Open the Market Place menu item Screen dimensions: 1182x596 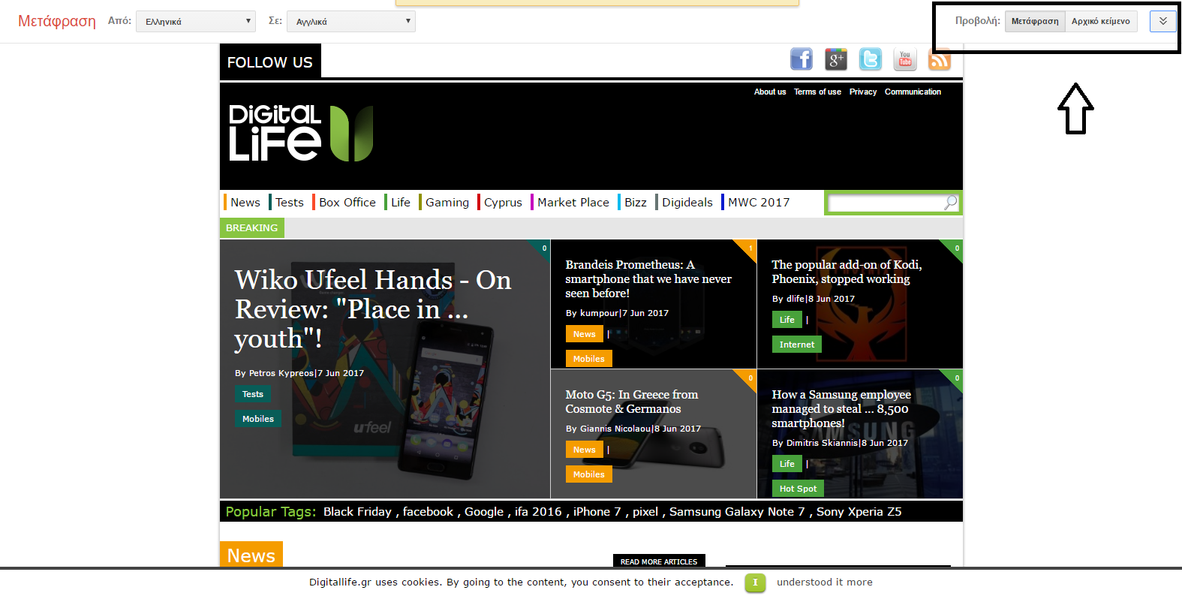pyautogui.click(x=573, y=203)
